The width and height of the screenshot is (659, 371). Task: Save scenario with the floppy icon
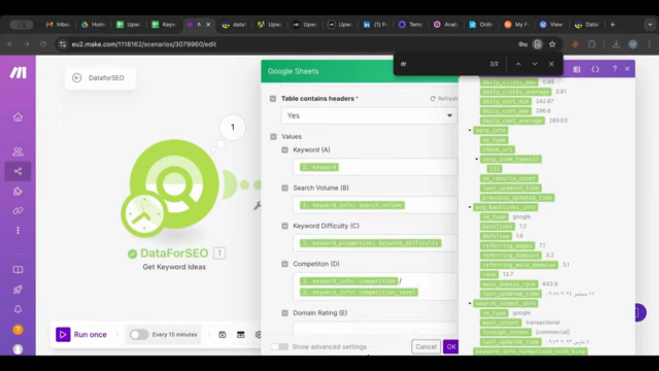[x=222, y=335]
